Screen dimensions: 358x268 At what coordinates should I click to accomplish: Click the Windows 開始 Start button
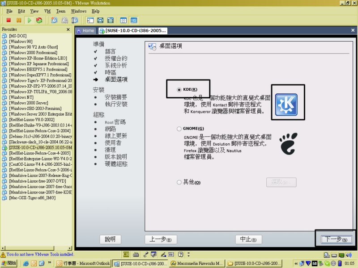(x=9, y=263)
